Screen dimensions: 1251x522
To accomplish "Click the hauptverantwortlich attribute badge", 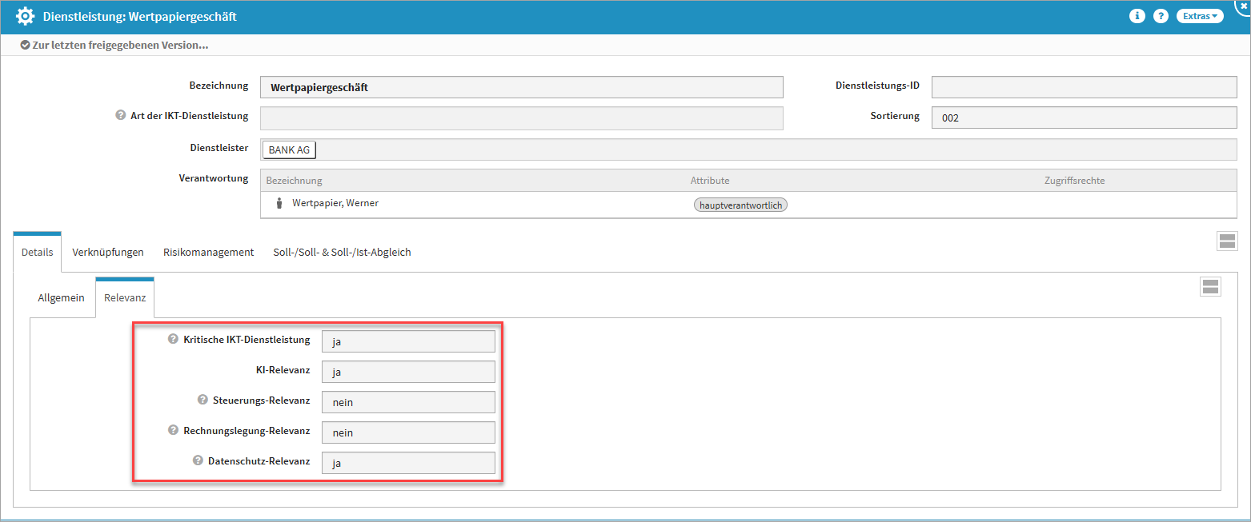I will point(740,205).
